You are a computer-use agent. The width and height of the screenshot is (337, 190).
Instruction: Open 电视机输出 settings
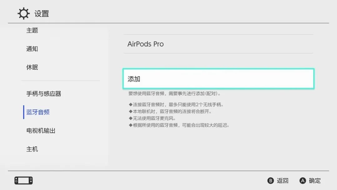(x=41, y=131)
